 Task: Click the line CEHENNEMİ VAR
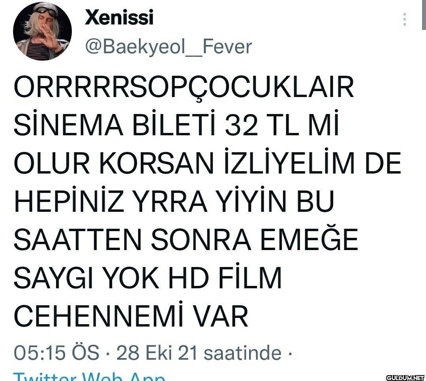tap(131, 316)
